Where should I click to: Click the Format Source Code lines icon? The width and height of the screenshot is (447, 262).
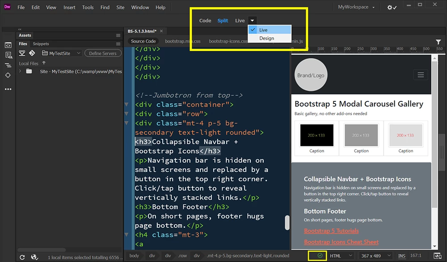tap(8, 65)
